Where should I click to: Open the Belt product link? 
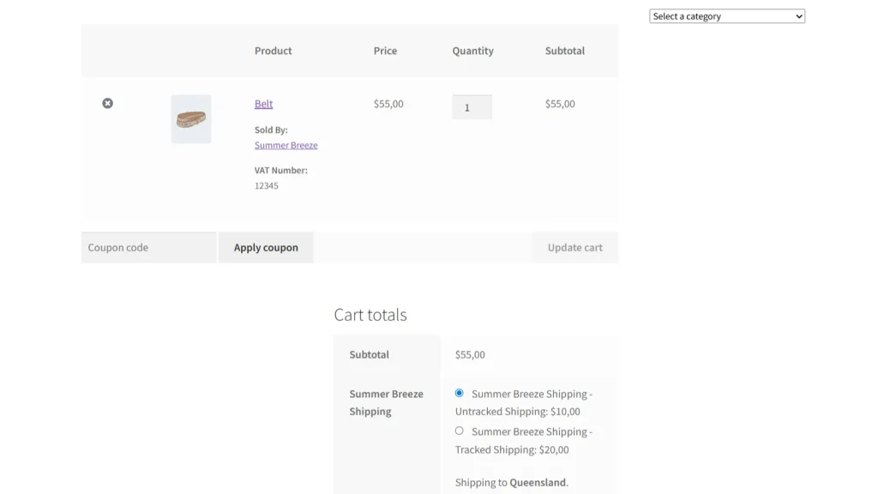pyautogui.click(x=263, y=104)
